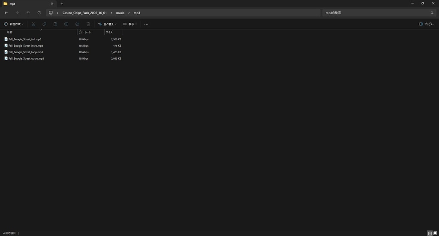This screenshot has height=236, width=439.
Task: Select file Fall_Boogie_Street_intro.mp3
Action: point(26,45)
